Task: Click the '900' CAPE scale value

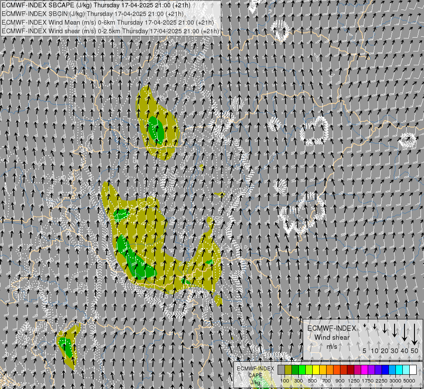Action: tap(340, 381)
